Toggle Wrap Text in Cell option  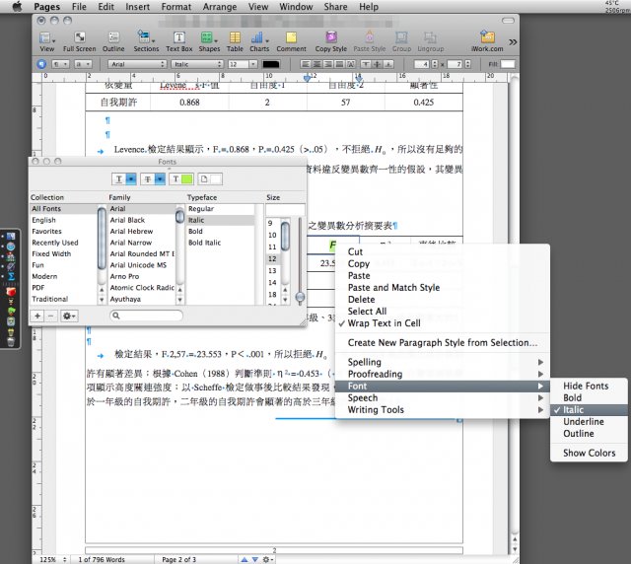tap(384, 323)
